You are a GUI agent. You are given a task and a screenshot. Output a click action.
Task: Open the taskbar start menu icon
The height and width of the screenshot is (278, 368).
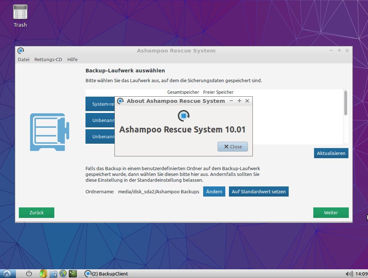pos(7,274)
